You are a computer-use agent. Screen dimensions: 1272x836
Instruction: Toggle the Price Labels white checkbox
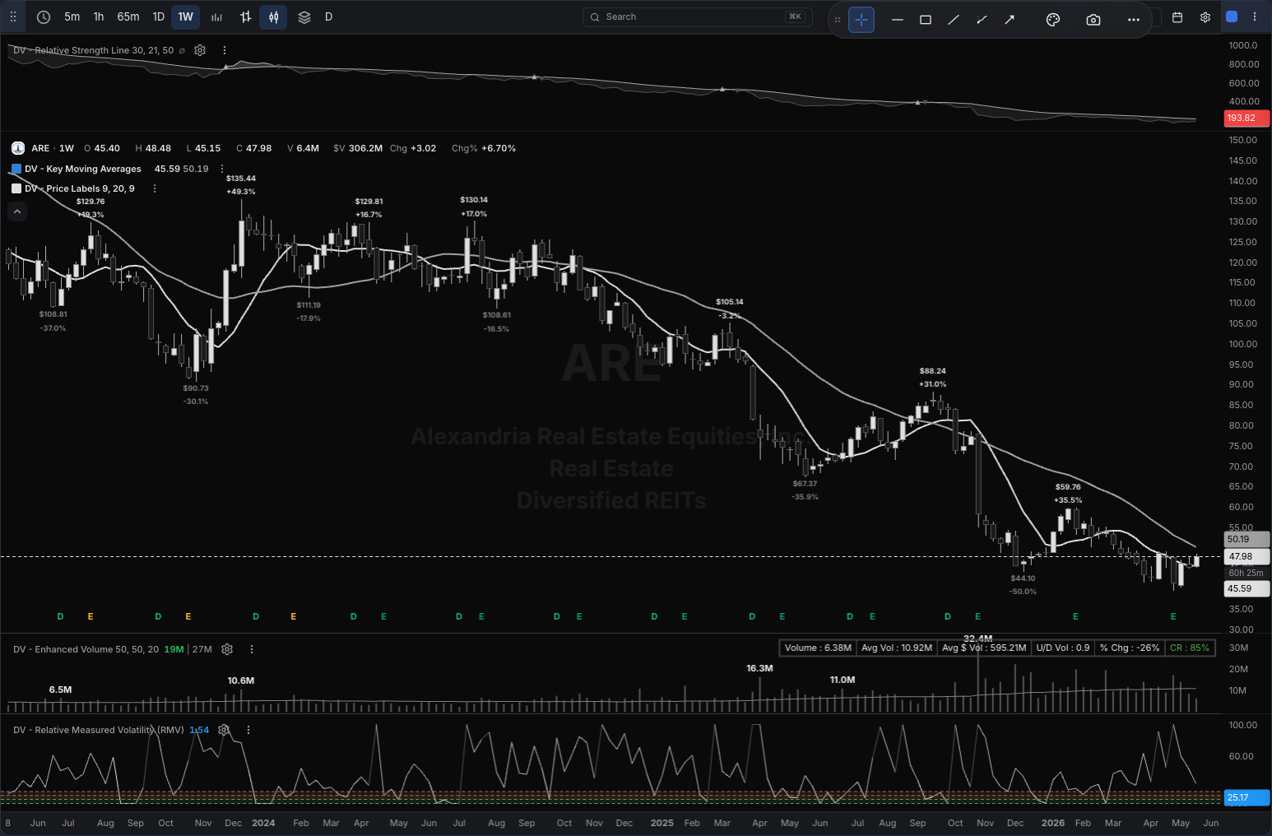click(16, 188)
